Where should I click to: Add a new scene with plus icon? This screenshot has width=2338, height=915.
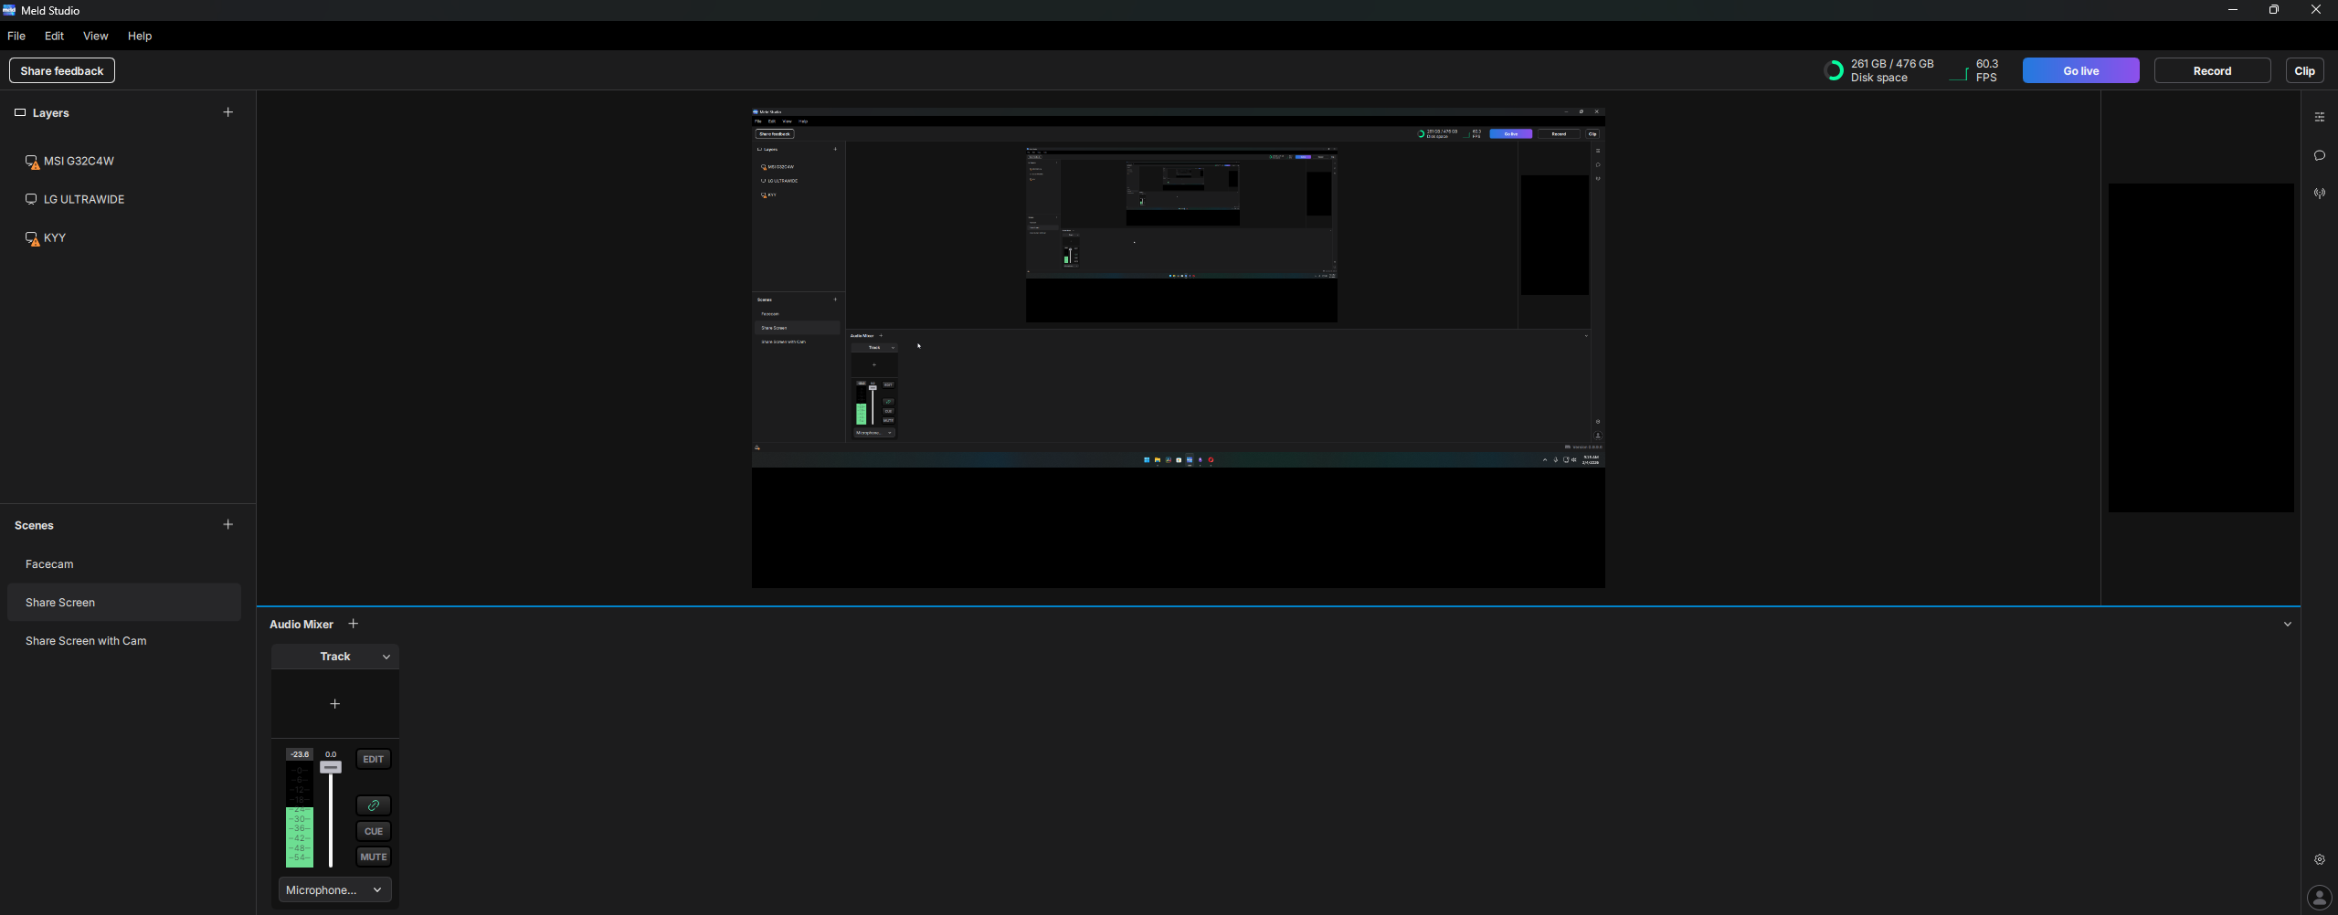point(228,524)
